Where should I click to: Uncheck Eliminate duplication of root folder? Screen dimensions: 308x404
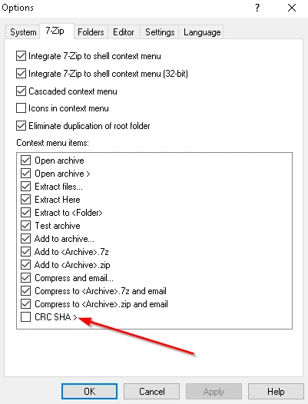(22, 126)
